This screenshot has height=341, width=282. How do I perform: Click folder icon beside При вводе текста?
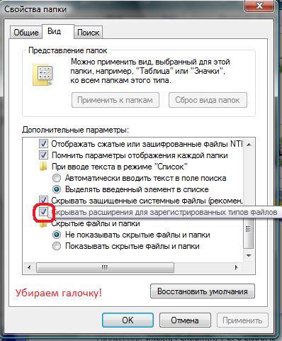point(43,167)
